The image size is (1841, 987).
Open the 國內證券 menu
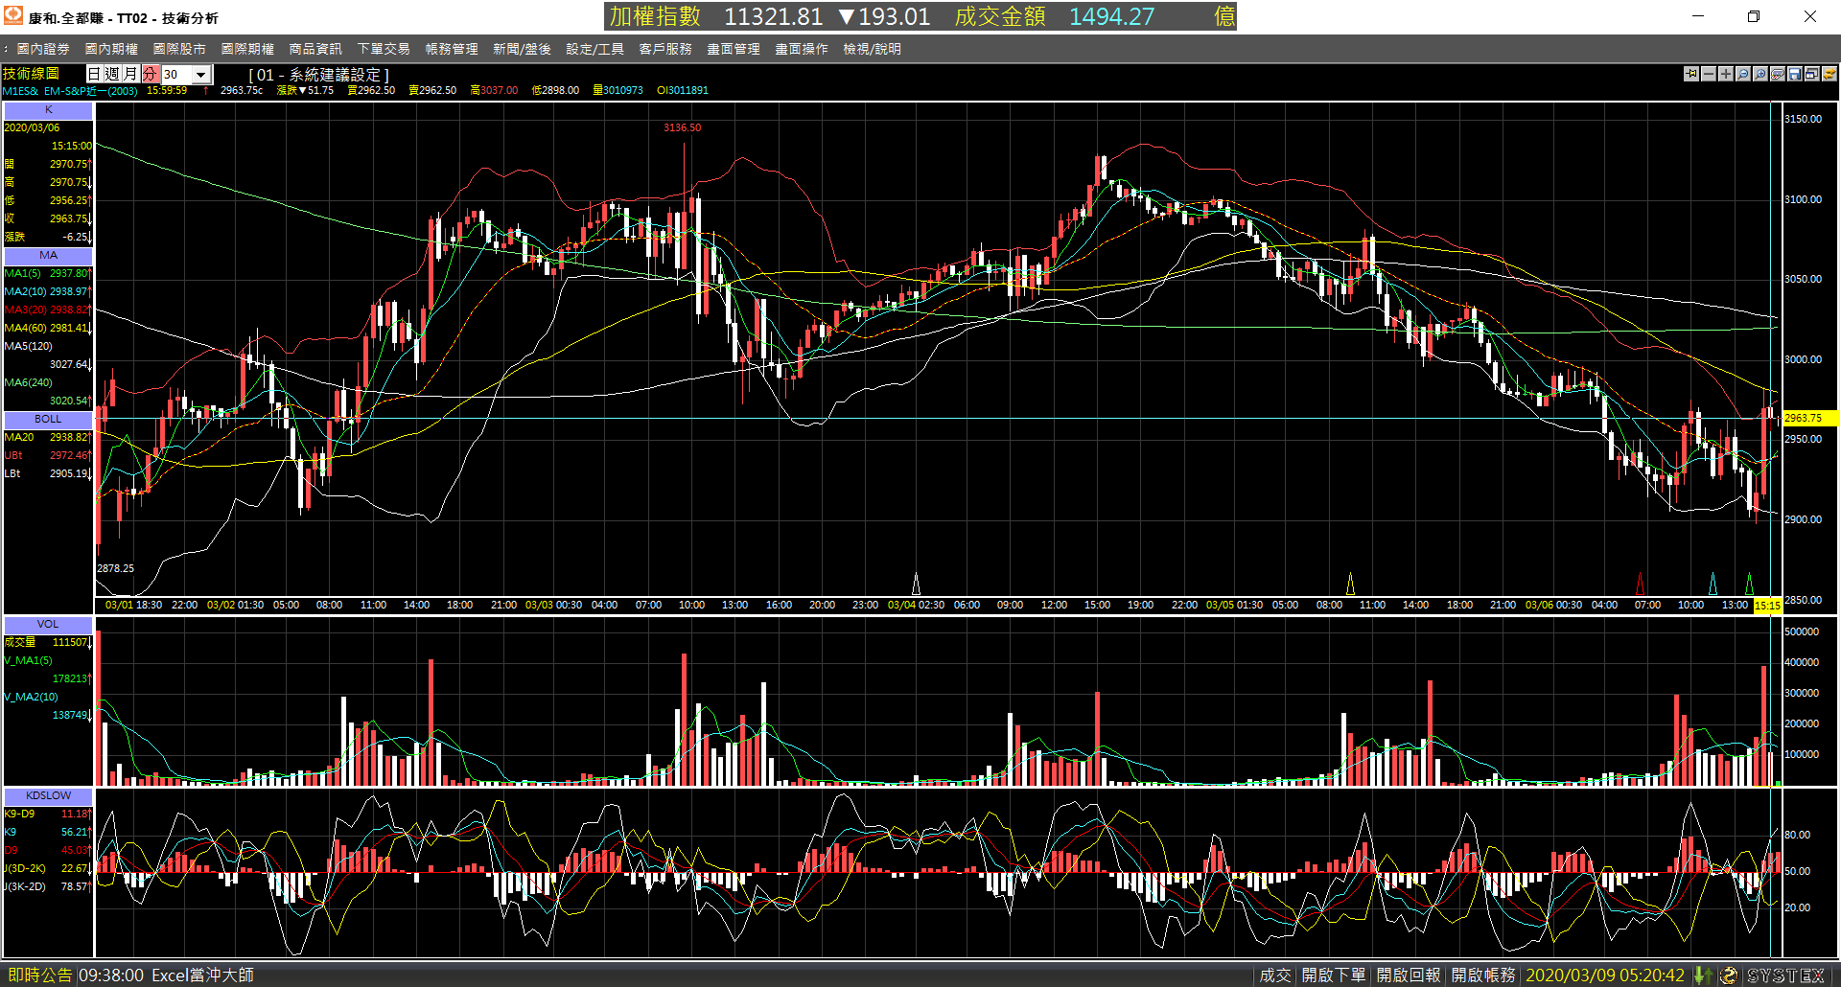pyautogui.click(x=43, y=49)
